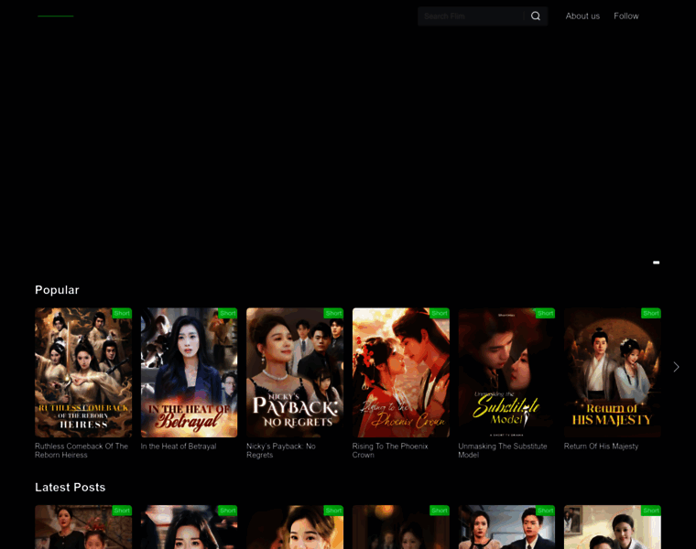Image resolution: width=696 pixels, height=549 pixels.
Task: Click title text Unmasking The Substitute Model
Action: coord(503,450)
